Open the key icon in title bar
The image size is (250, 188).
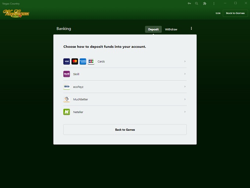(x=189, y=3)
